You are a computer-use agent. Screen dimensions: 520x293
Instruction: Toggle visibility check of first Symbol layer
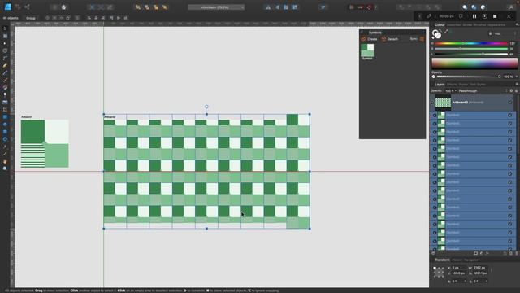(510, 116)
